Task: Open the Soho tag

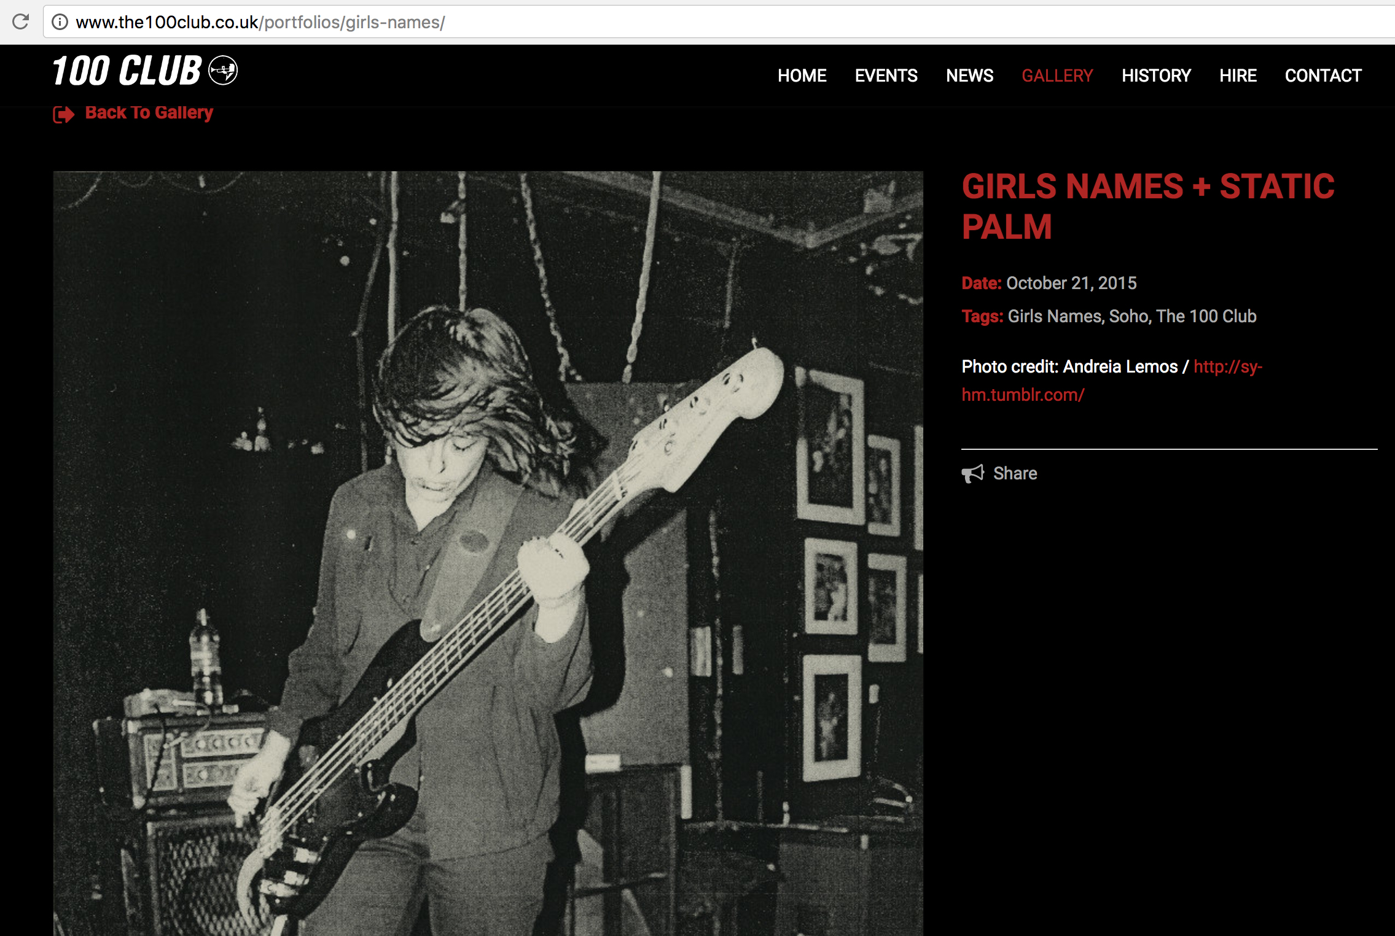Action: (1128, 316)
